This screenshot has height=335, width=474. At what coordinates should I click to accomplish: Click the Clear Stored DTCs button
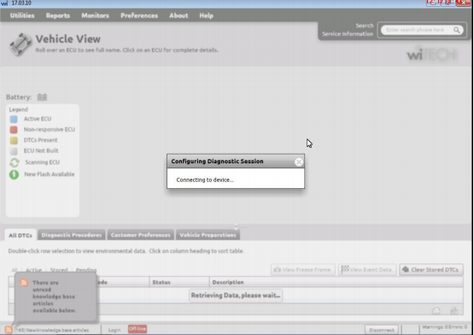point(431,270)
